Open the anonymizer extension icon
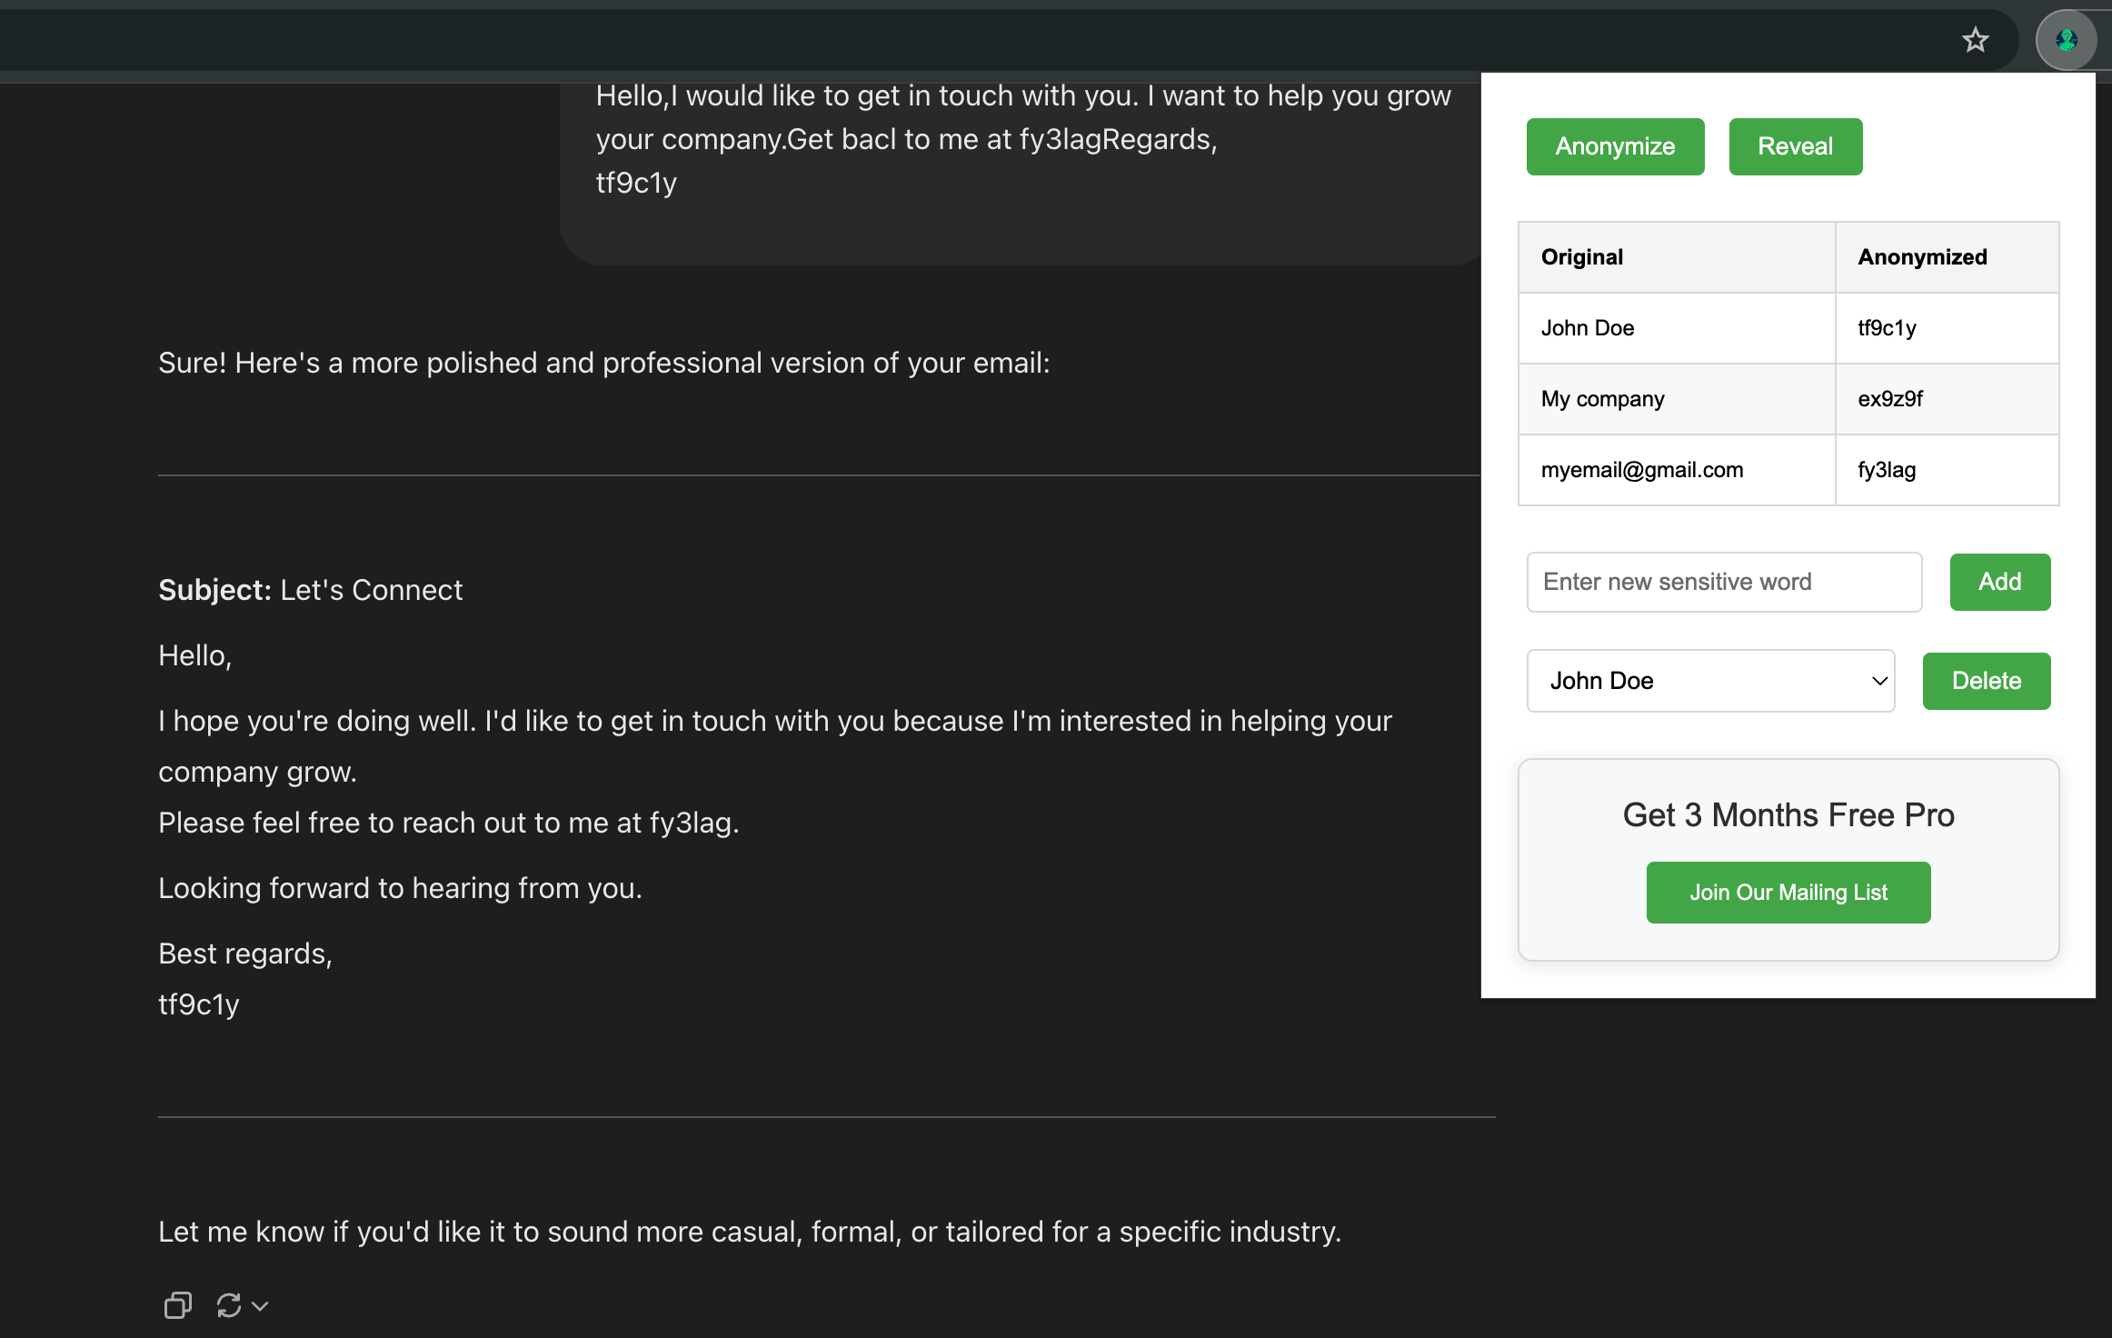Screen dimensions: 2112x1338 coord(2067,40)
